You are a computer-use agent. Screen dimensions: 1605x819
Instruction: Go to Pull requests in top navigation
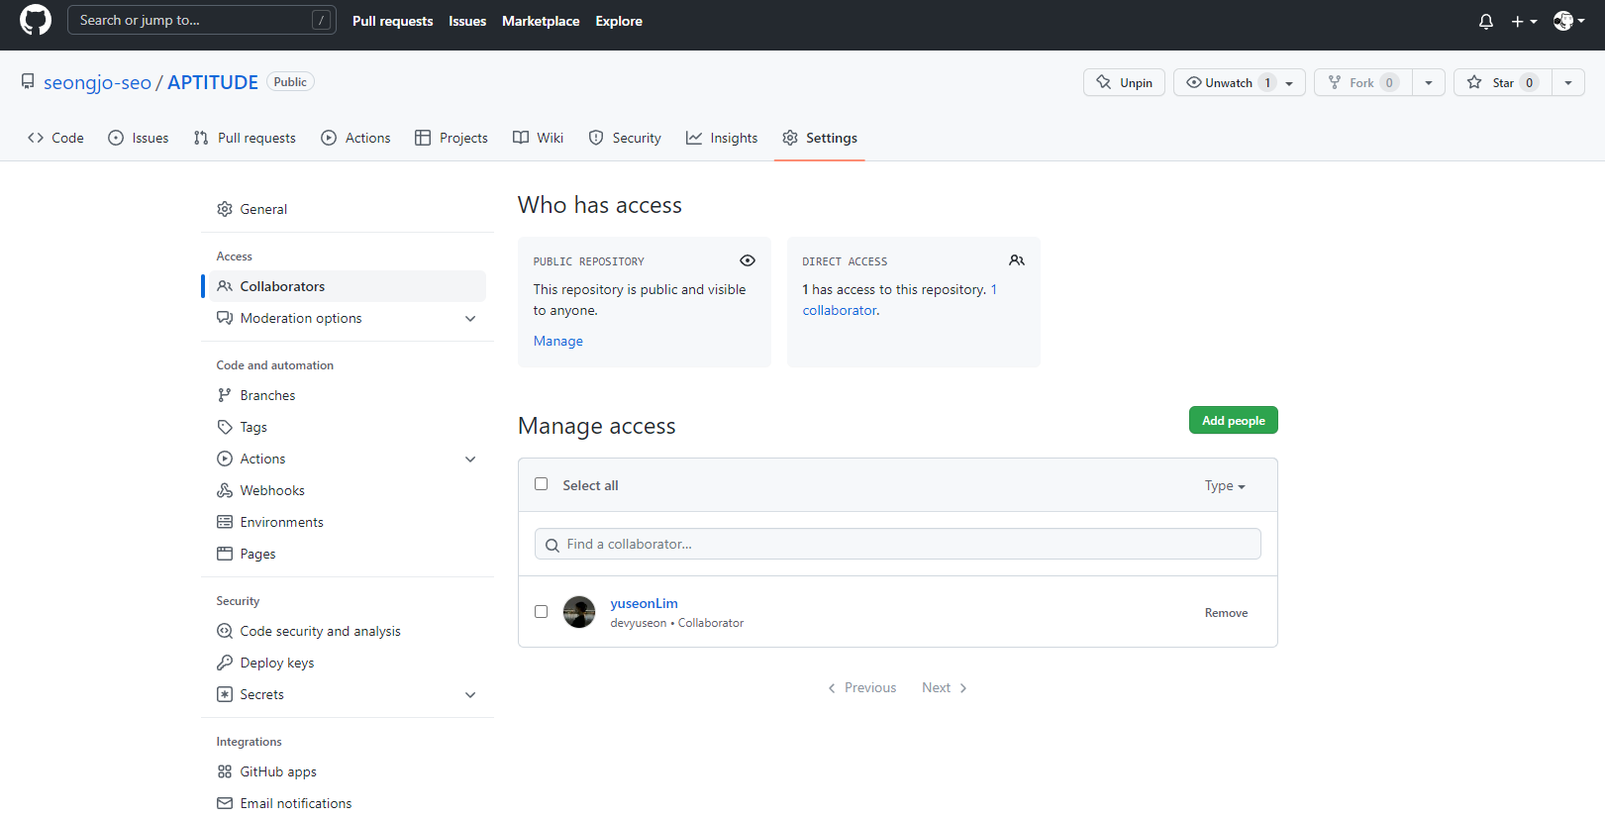coord(393,21)
